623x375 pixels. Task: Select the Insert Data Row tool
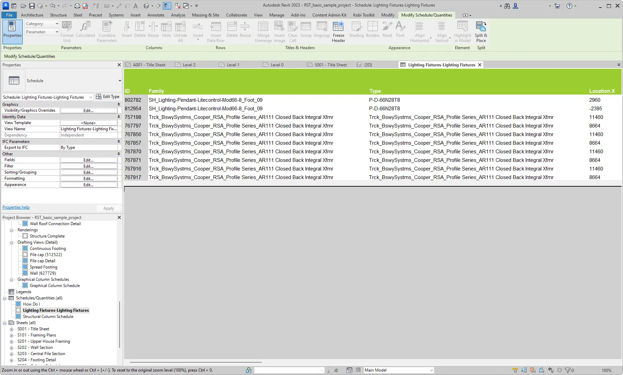216,31
